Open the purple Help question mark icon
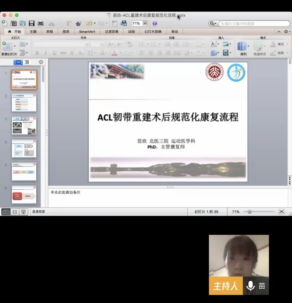 [155, 23]
